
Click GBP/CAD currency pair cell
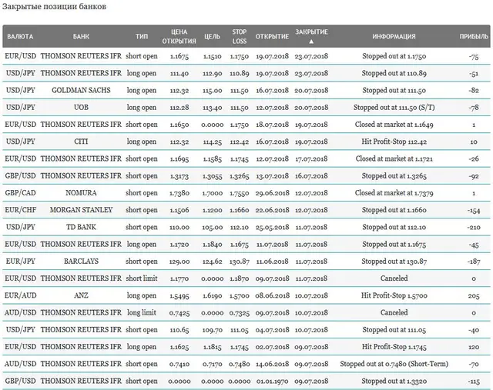[21, 193]
